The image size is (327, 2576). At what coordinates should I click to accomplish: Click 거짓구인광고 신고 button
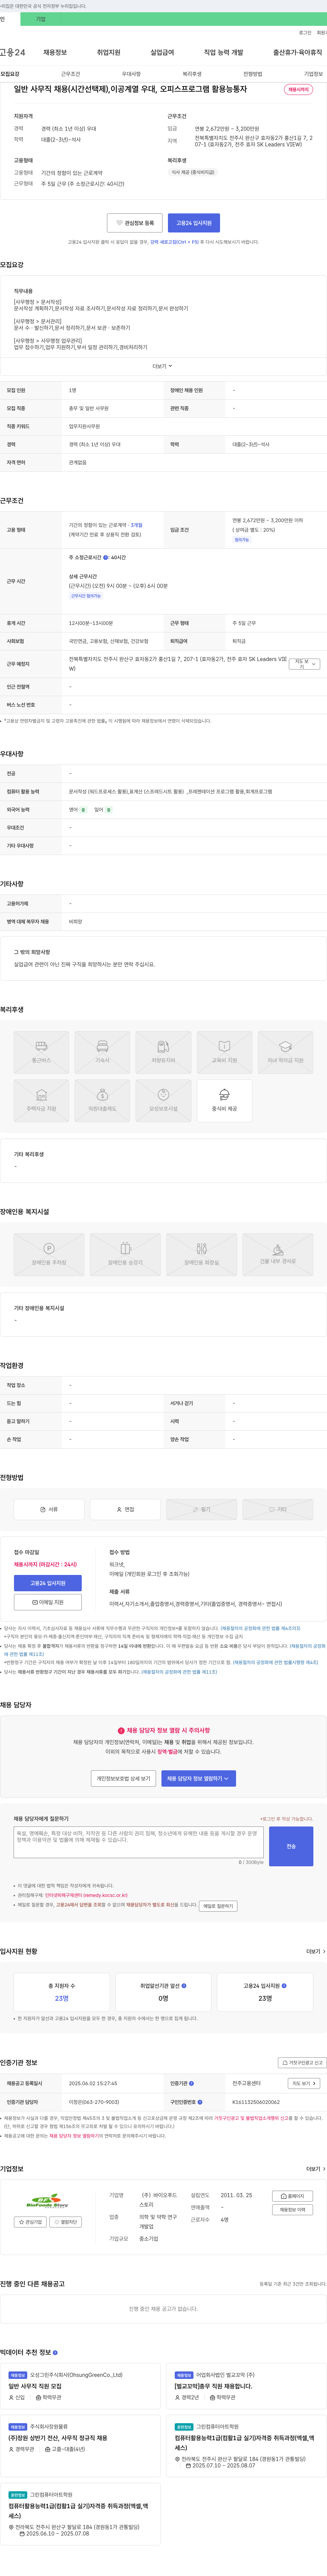302,2062
